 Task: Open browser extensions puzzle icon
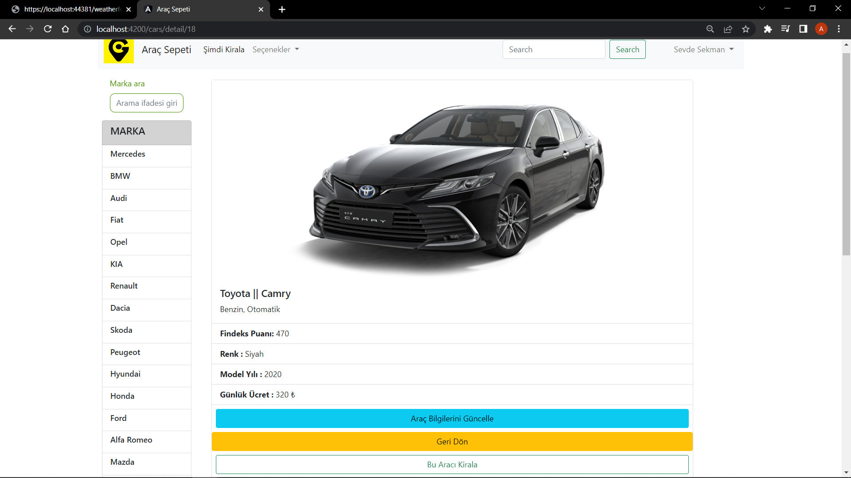click(x=768, y=29)
